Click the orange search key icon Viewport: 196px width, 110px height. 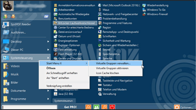click(104, 107)
